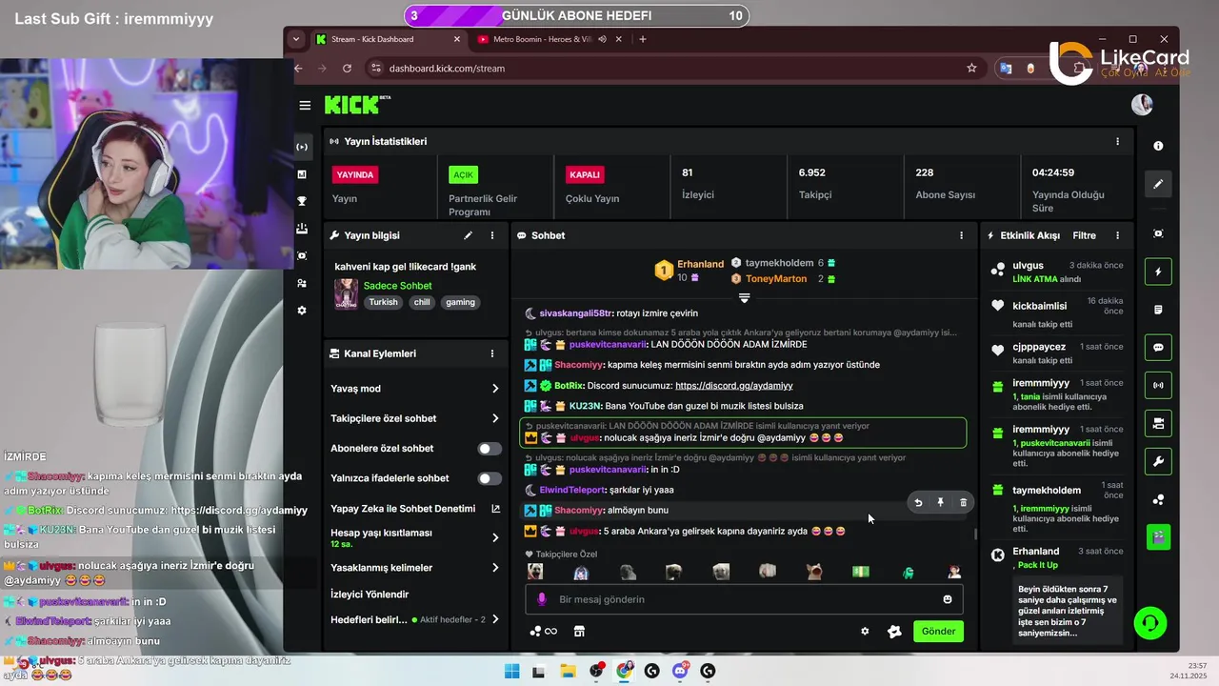Open external link for Yapay Zeka Sohbet Denetimi

tap(495, 509)
